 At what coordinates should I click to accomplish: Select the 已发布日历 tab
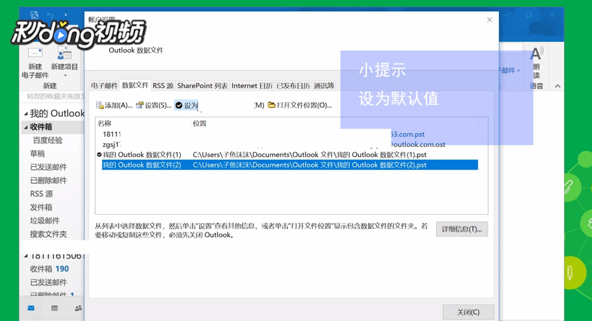293,85
